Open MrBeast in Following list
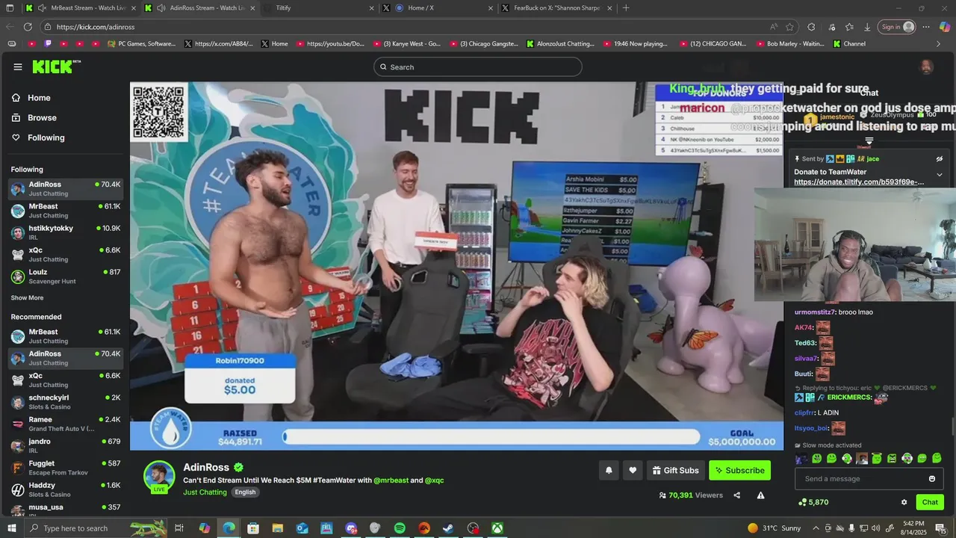956x538 pixels. pos(66,211)
